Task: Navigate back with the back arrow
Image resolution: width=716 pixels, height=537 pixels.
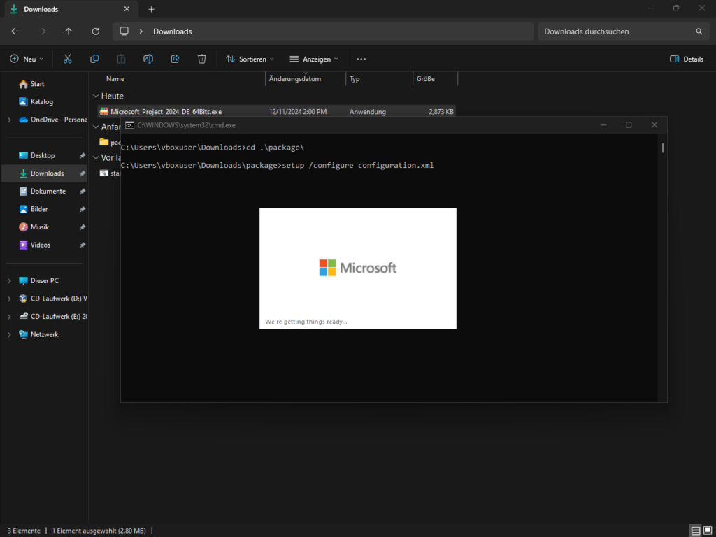Action: click(x=15, y=31)
